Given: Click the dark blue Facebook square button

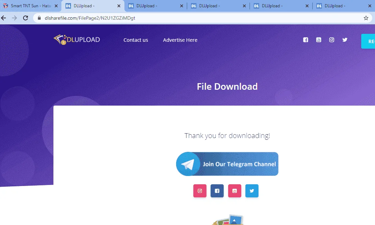Looking at the screenshot, I should [217, 191].
